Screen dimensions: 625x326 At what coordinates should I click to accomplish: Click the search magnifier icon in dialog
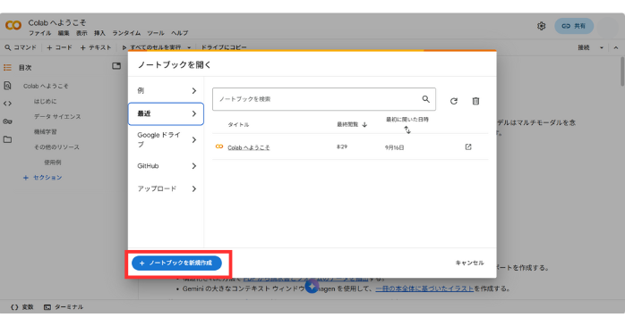pyautogui.click(x=425, y=99)
